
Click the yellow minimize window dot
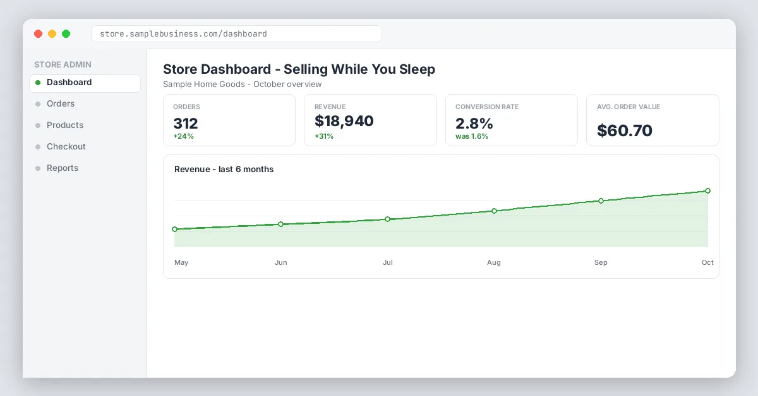pos(52,34)
